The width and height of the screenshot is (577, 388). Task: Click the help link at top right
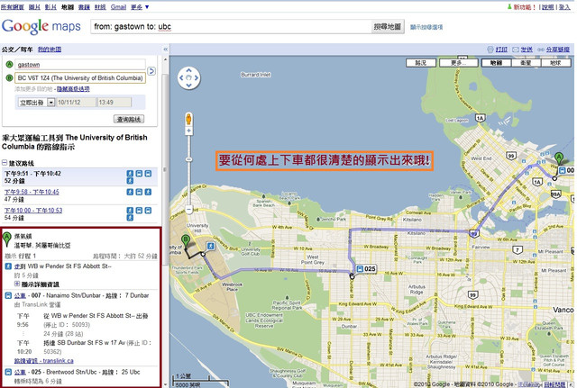(548, 7)
